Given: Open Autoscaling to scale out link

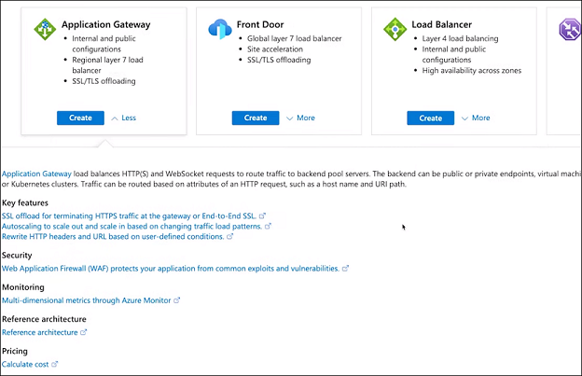Looking at the screenshot, I should coord(132,227).
